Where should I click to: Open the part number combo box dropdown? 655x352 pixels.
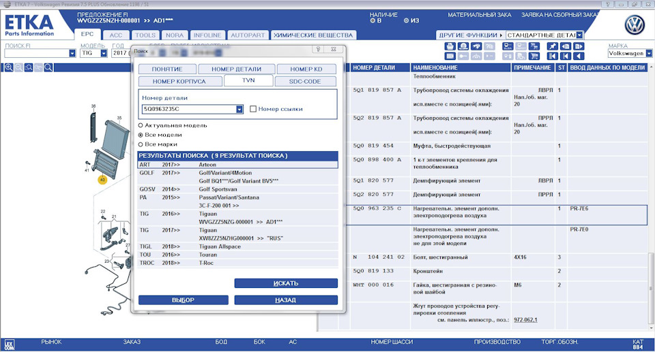[239, 109]
